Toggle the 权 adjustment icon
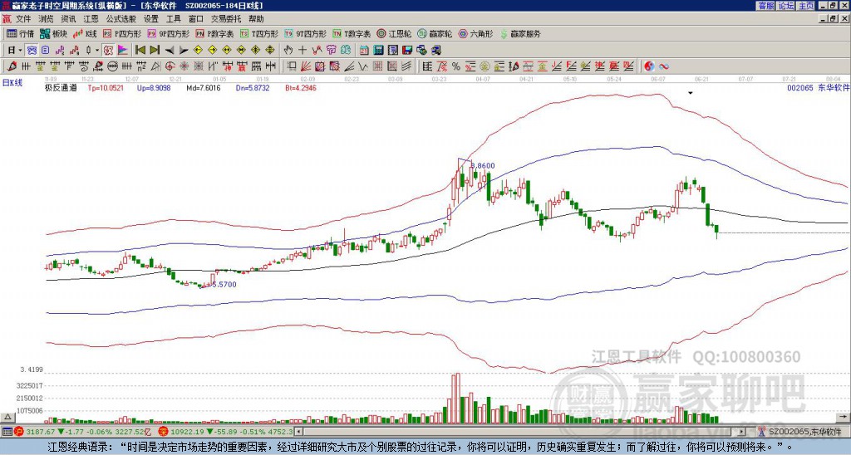851x455 pixels. click(x=108, y=51)
